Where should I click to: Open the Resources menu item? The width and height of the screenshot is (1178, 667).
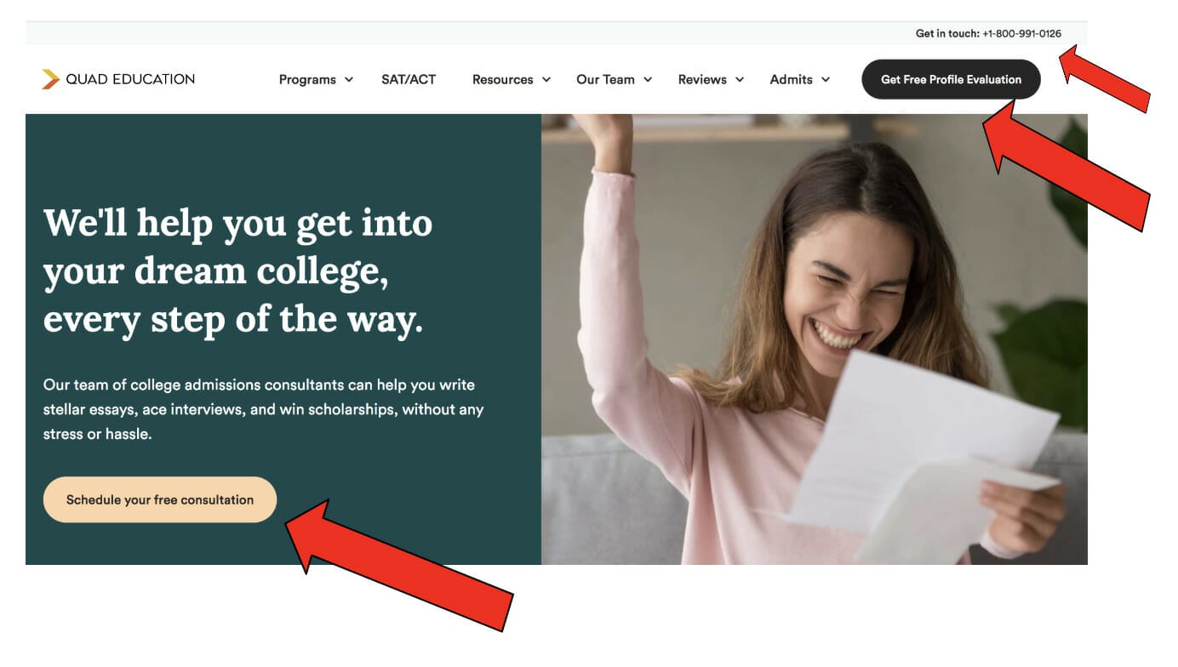click(x=502, y=79)
